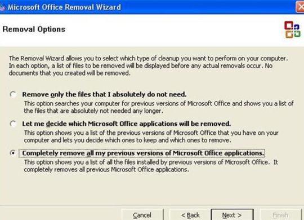Screen dimensions: 304x220
Task: Proceed with the Next button
Action: coord(233,215)
